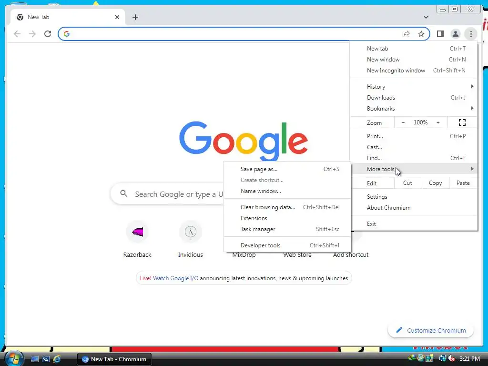The height and width of the screenshot is (366, 488).
Task: Click Paste in the Edit row
Action: tap(463, 183)
